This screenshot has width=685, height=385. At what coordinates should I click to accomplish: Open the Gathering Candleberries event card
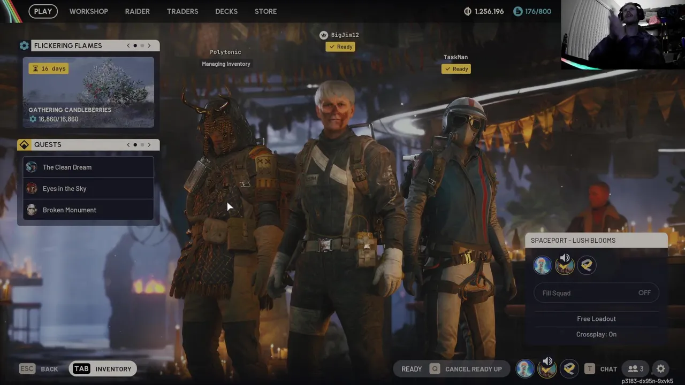click(88, 93)
